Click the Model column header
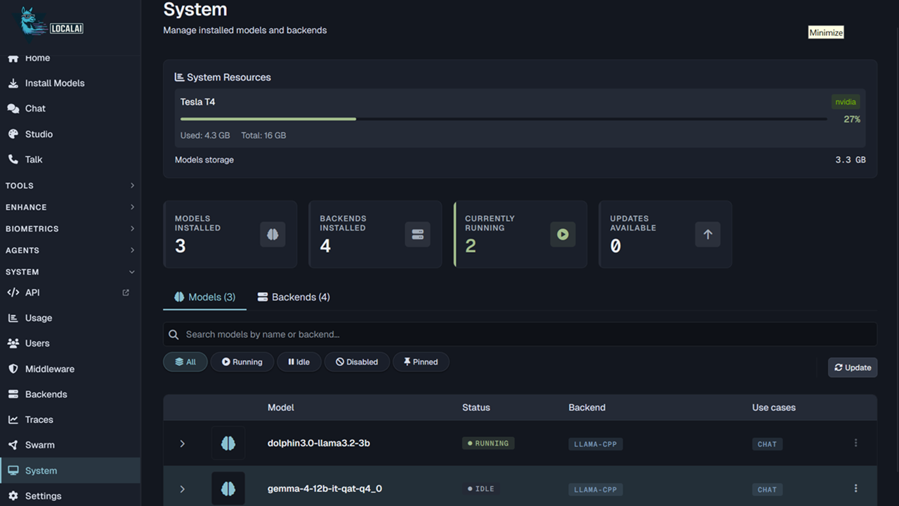 click(x=281, y=408)
